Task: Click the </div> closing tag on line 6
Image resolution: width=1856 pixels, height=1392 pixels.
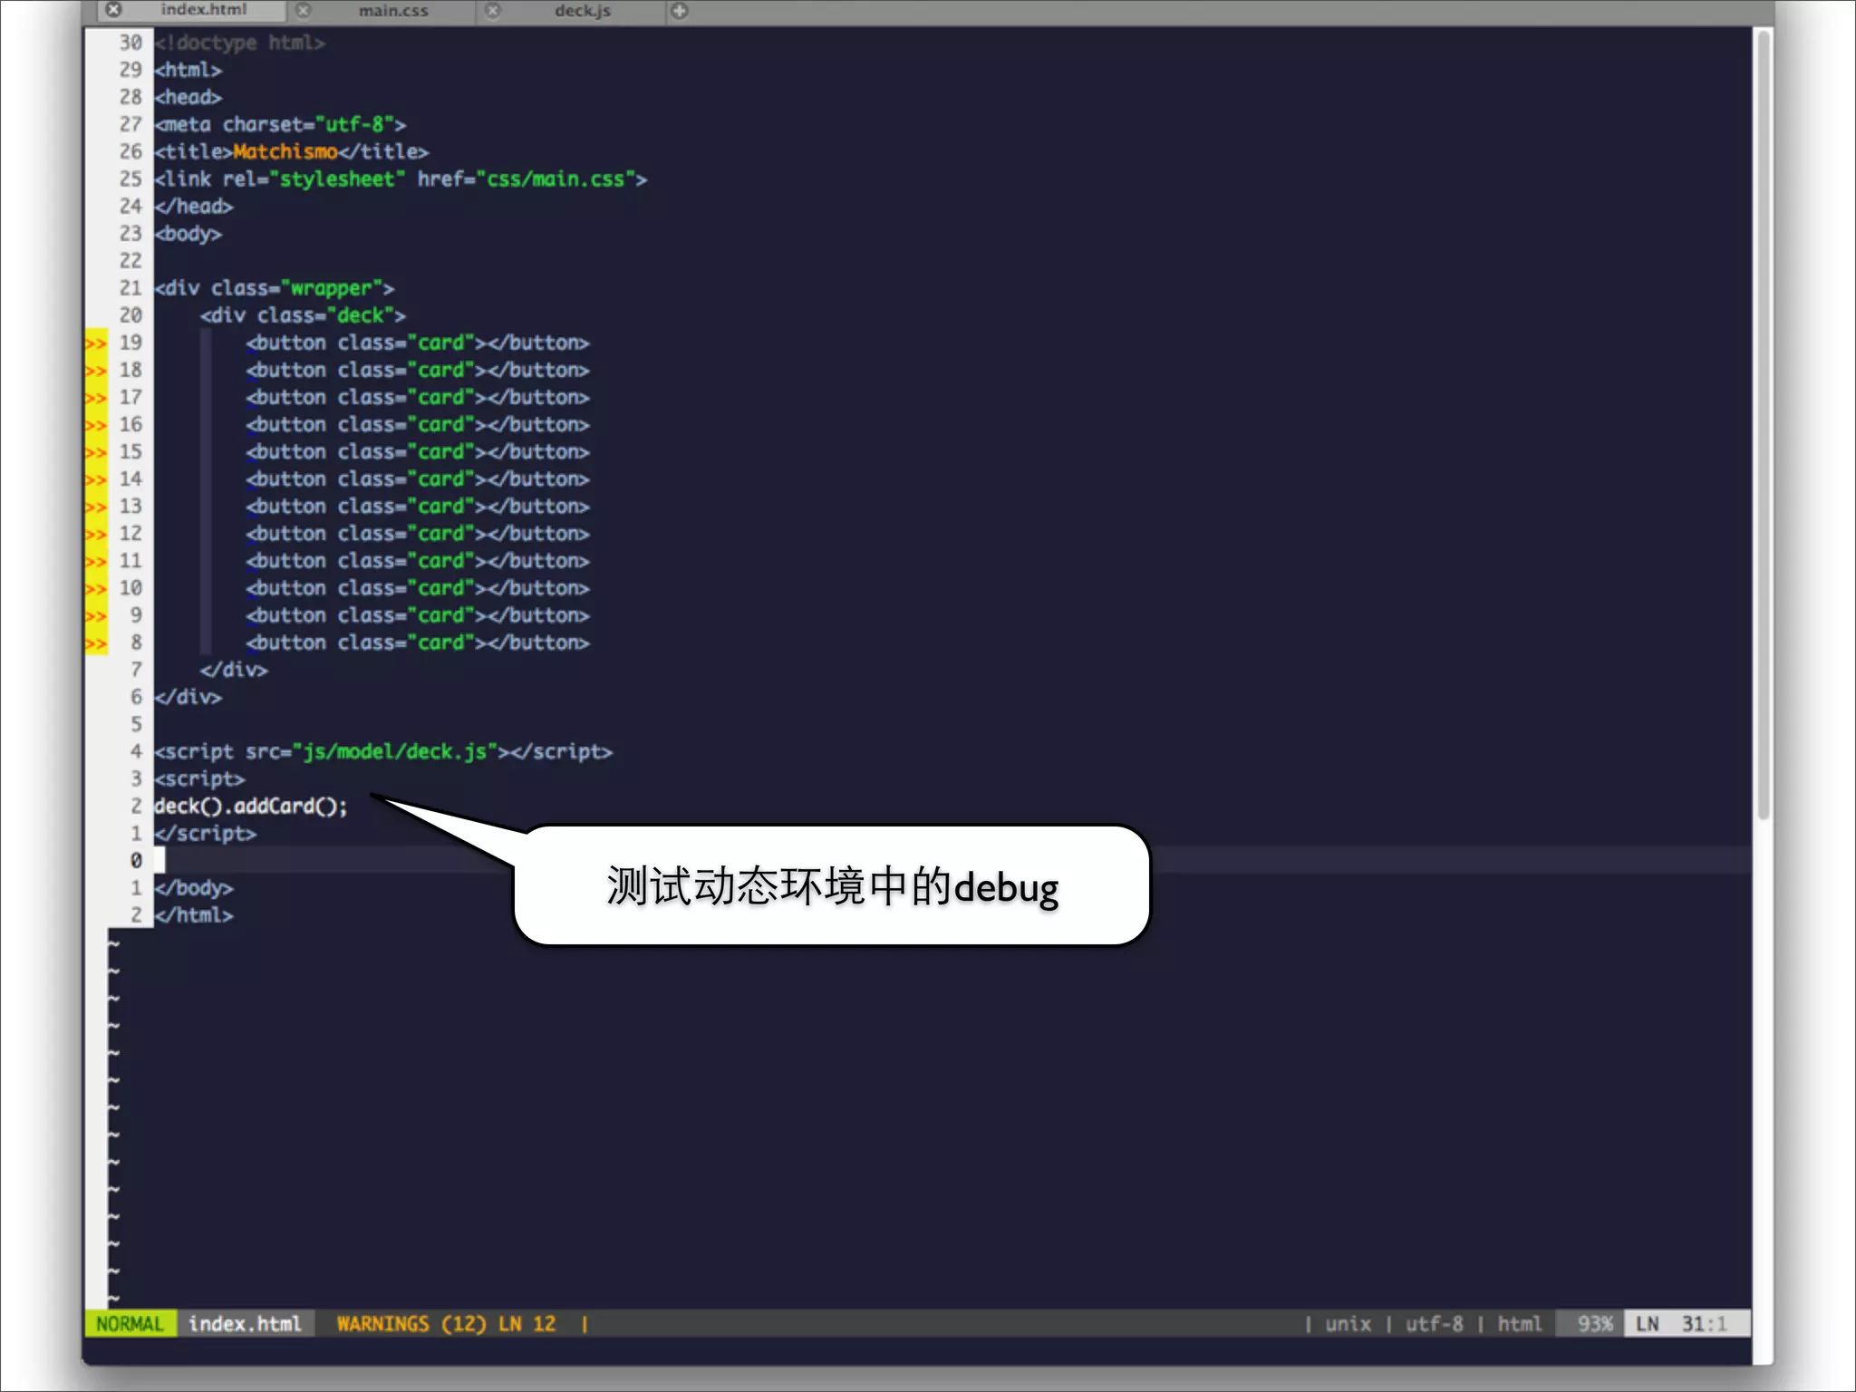Action: click(x=188, y=697)
